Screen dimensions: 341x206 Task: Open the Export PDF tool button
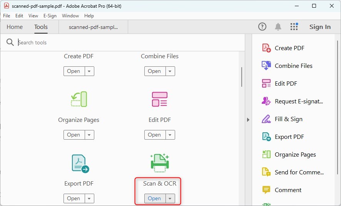[x=74, y=199]
